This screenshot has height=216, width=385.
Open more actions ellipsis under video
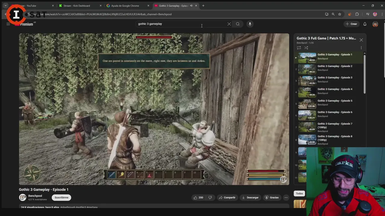point(286,197)
